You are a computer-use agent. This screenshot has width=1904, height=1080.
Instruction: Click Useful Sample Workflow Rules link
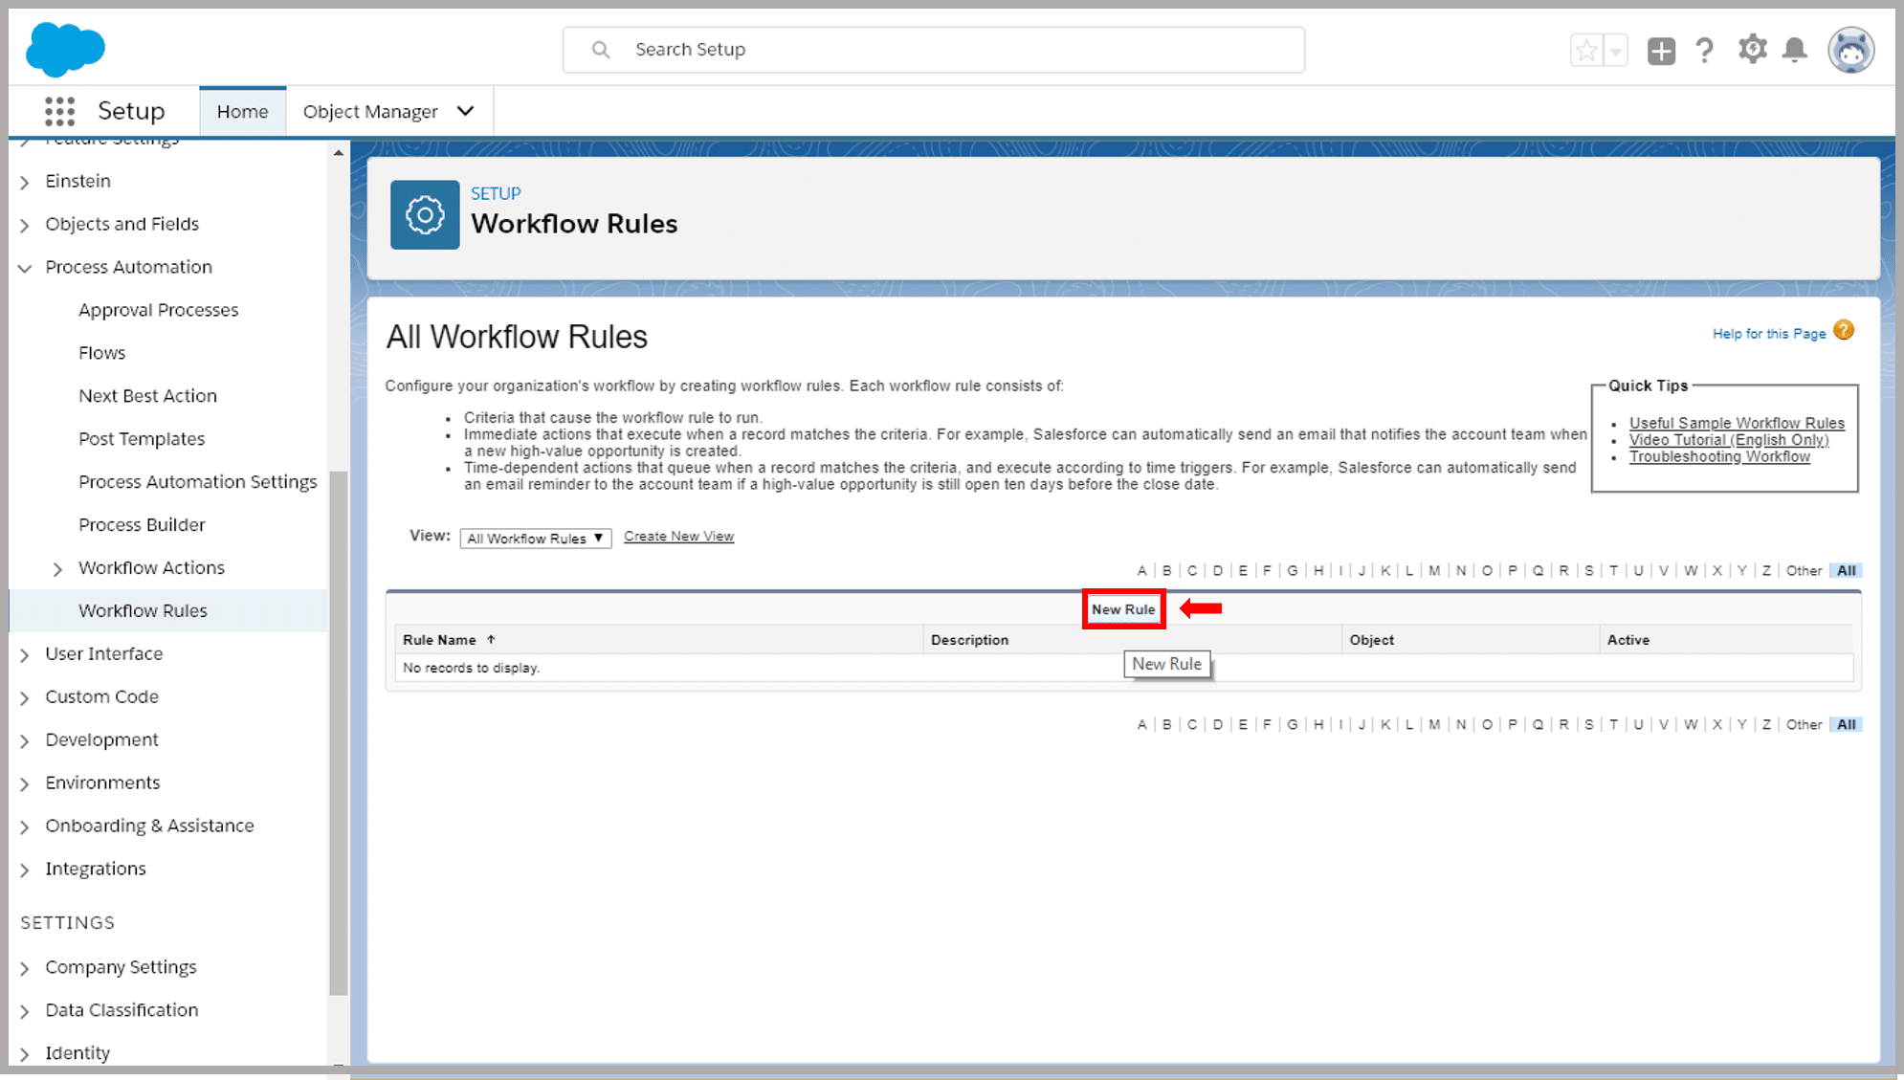(1737, 422)
